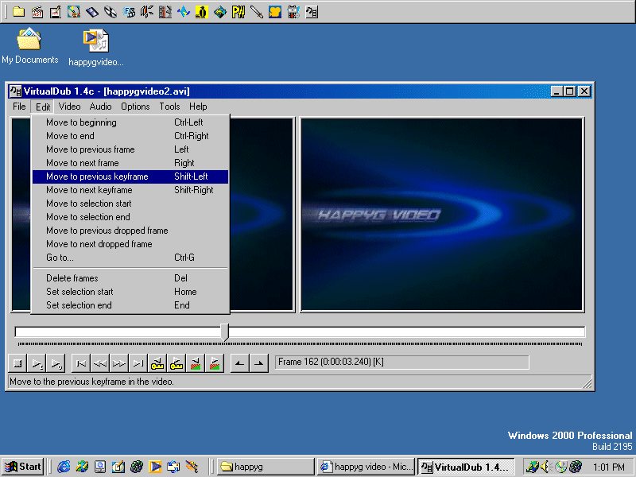Choose Set selection end
The width and height of the screenshot is (636, 477).
click(x=130, y=305)
